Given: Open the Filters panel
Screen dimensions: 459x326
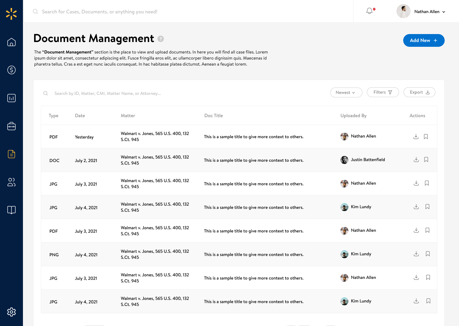Looking at the screenshot, I should point(383,92).
